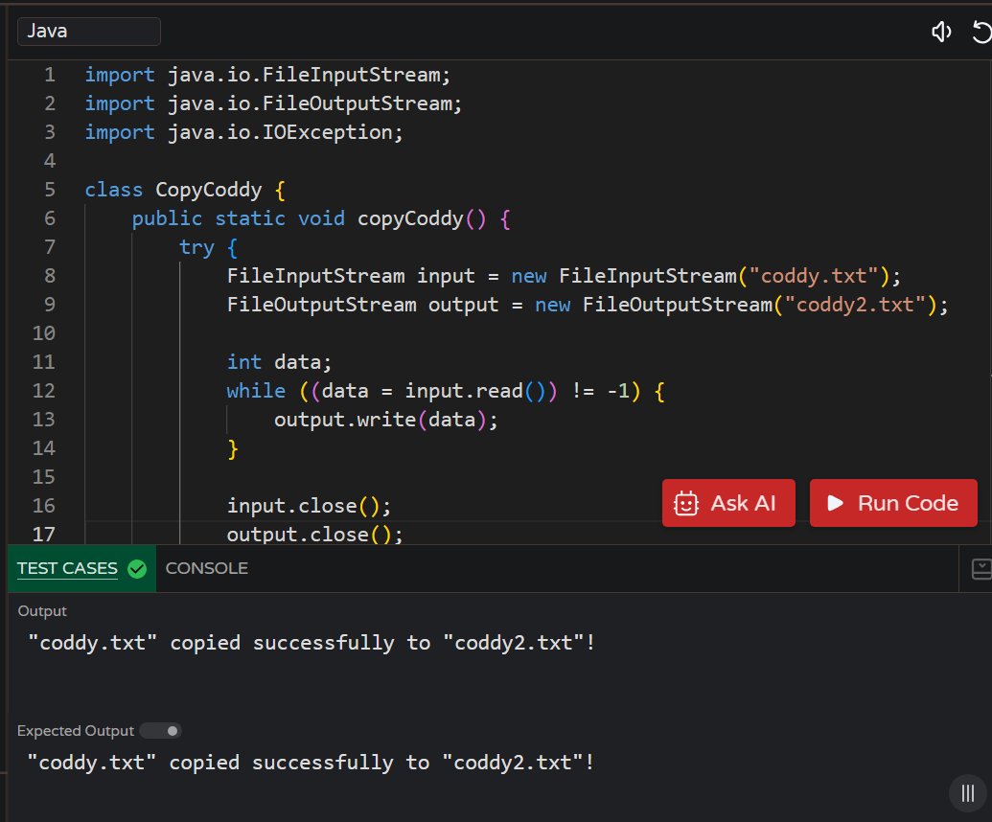Click the reset code icon
The image size is (992, 822).
981,32
